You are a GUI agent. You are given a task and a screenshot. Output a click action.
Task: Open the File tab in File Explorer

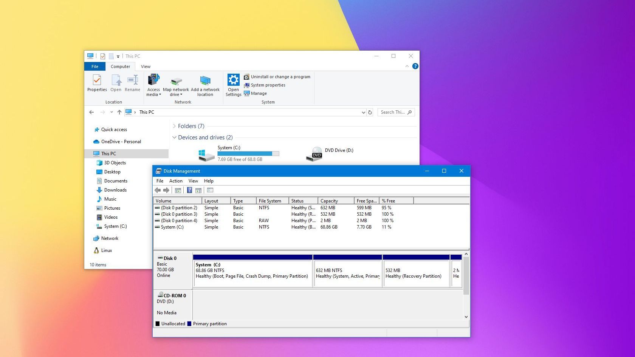(95, 66)
